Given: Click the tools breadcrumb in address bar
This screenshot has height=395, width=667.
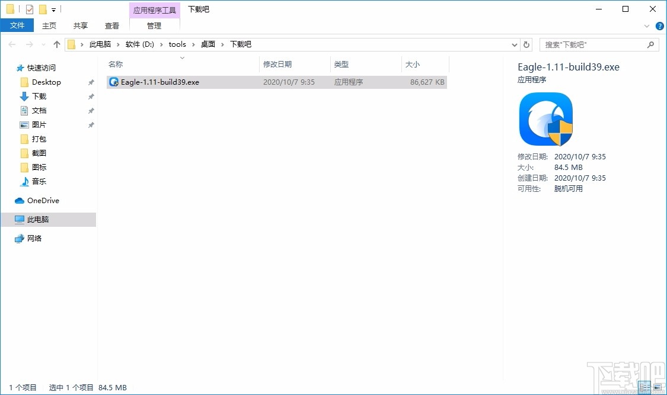Looking at the screenshot, I should (177, 44).
